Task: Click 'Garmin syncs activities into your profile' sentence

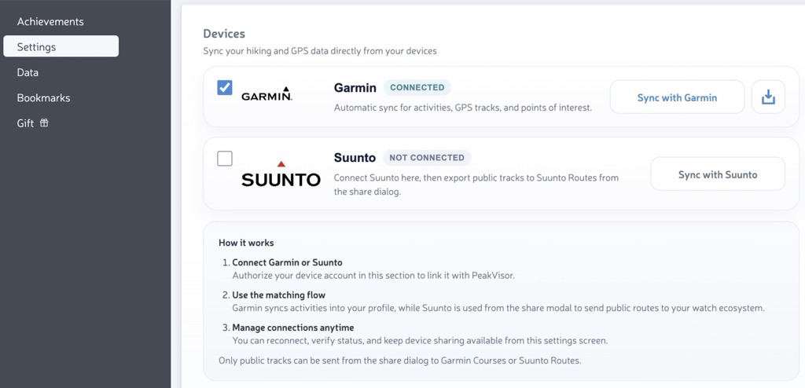Action: [498, 308]
